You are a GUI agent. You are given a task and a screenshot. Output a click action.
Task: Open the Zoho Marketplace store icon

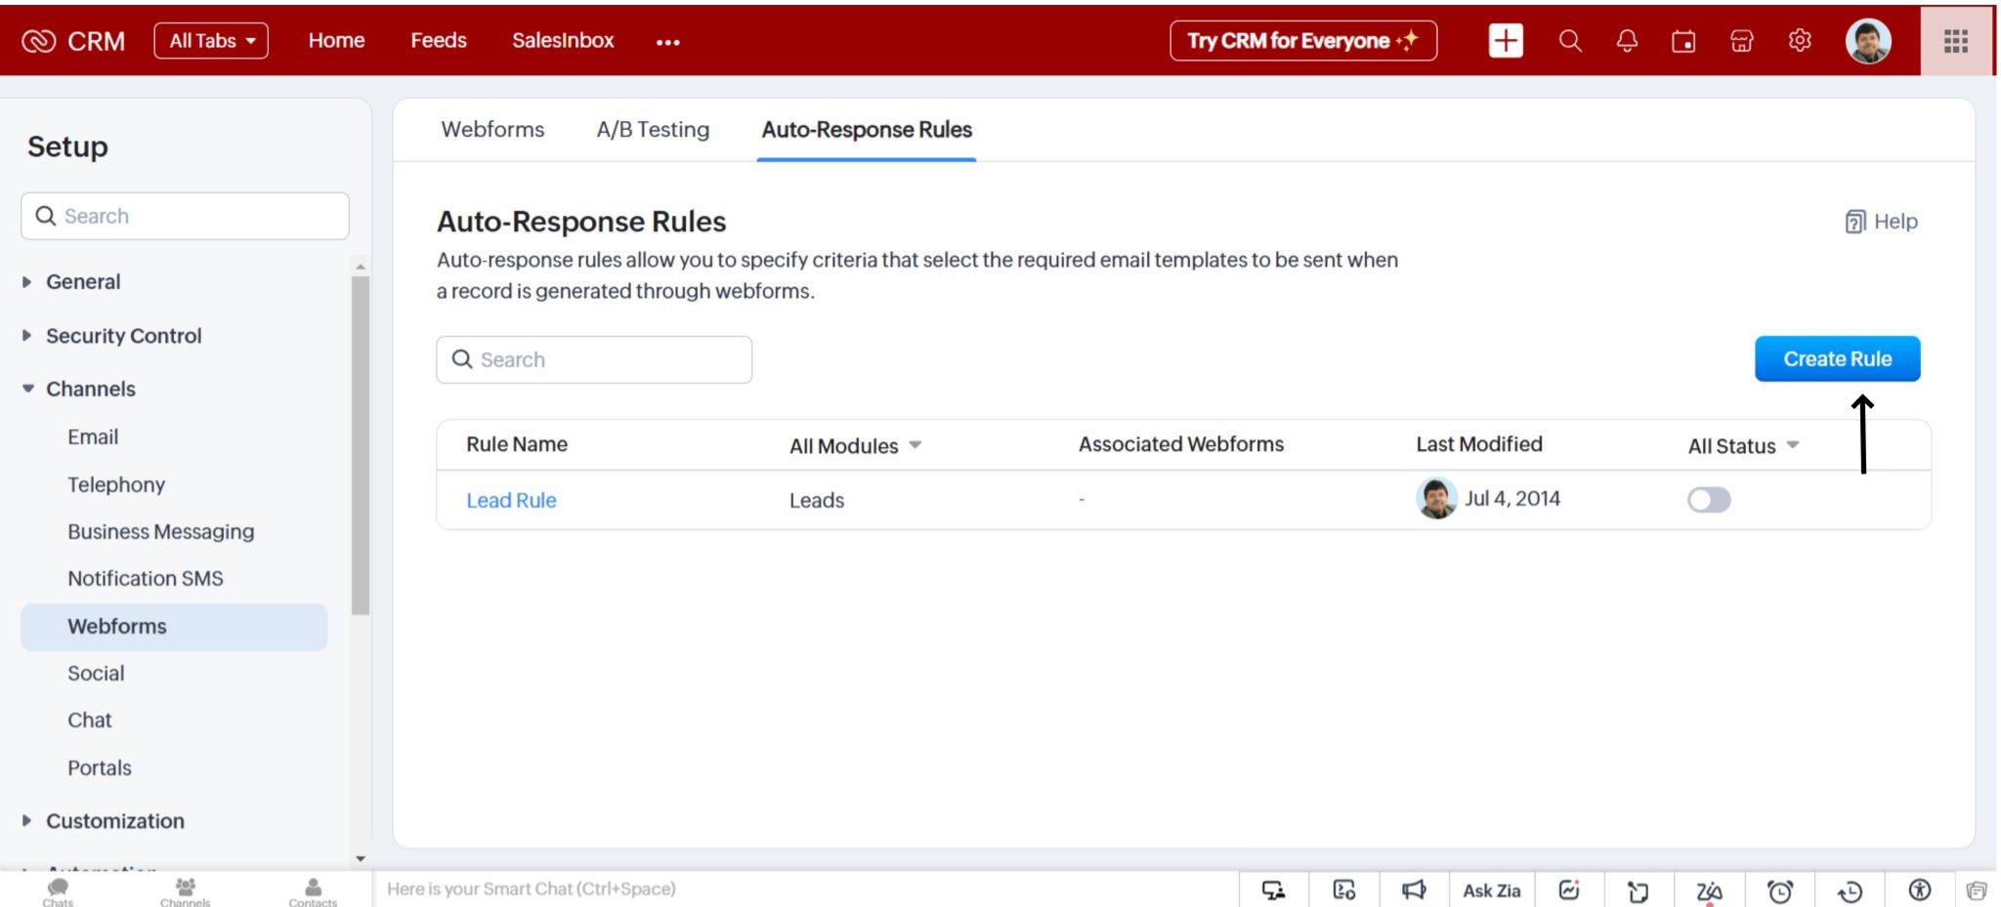(x=1742, y=41)
